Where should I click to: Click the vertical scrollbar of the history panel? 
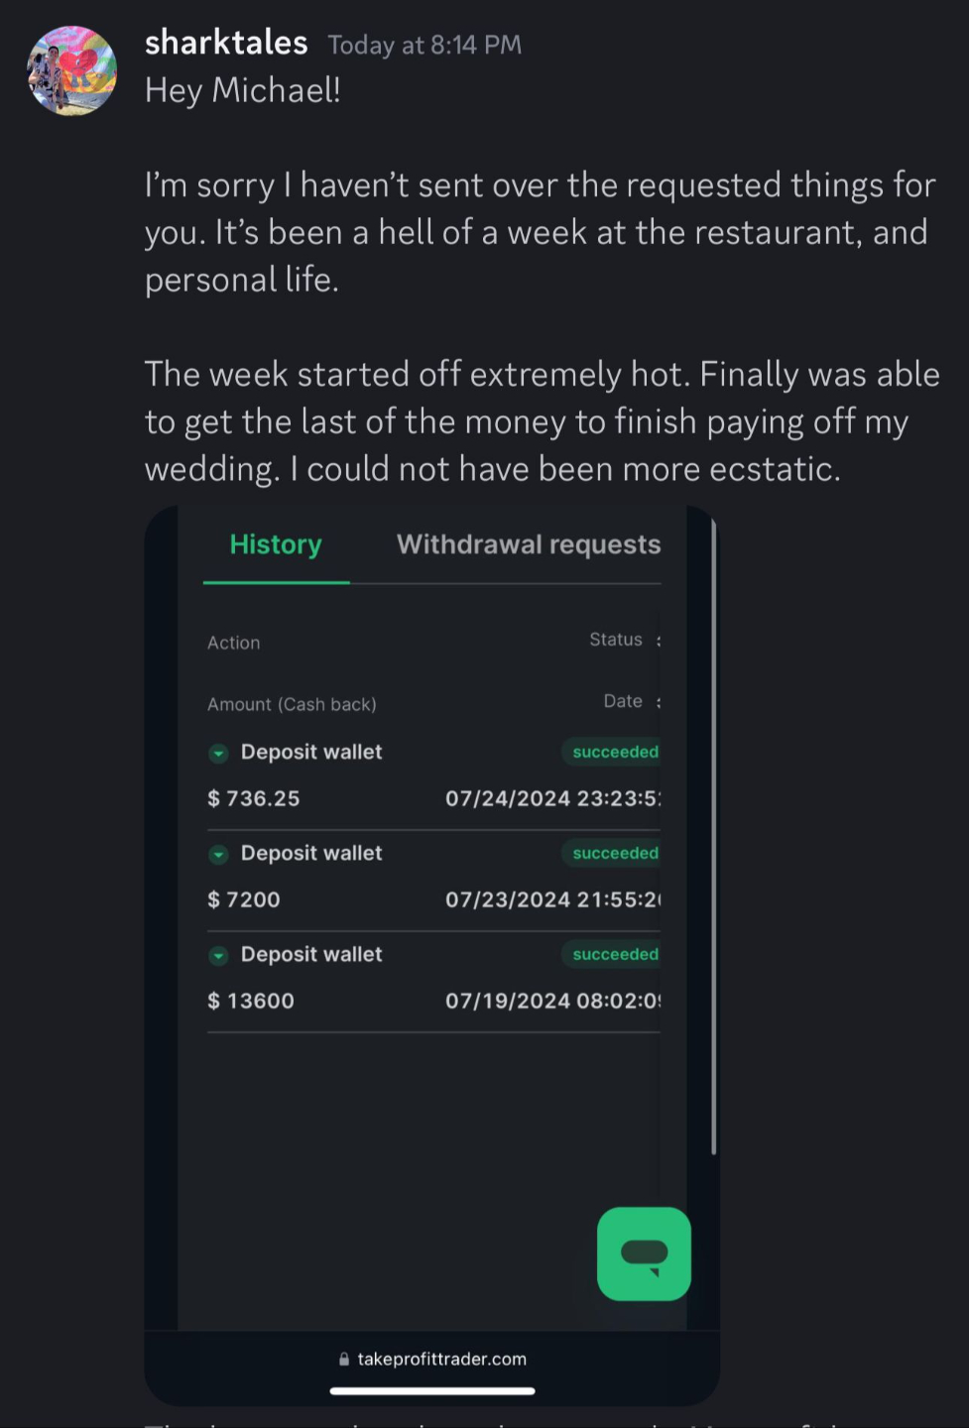713,833
